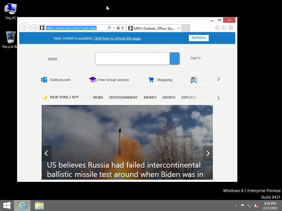Click the MSN favicon in address bar
The width and height of the screenshot is (282, 211).
point(42,28)
